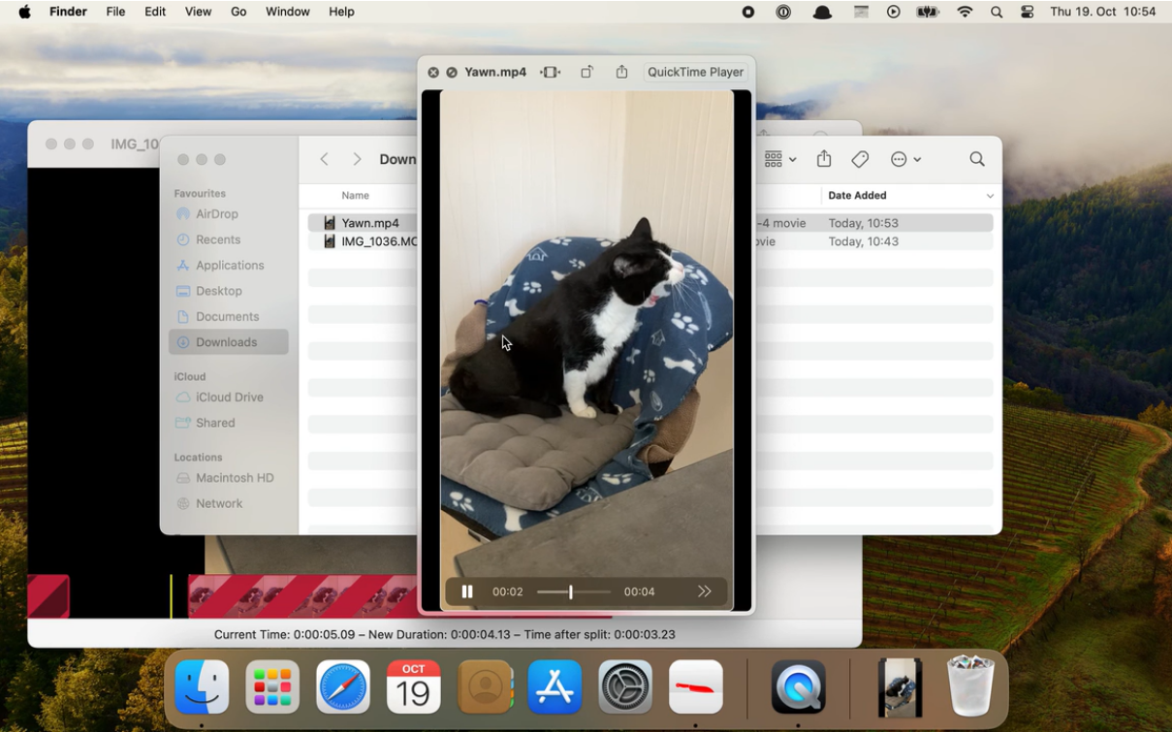The width and height of the screenshot is (1172, 732).
Task: Click the trim icon in Quick Look toolbar
Action: pos(551,73)
